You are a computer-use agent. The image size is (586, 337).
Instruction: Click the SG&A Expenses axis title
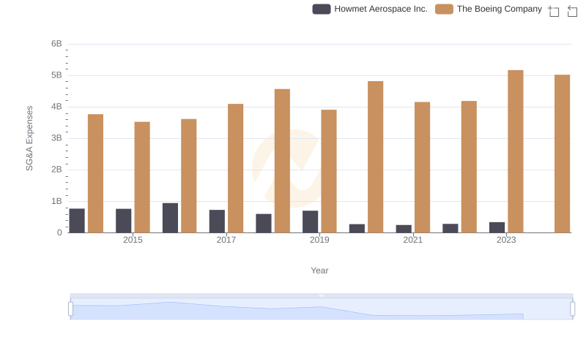pyautogui.click(x=29, y=138)
